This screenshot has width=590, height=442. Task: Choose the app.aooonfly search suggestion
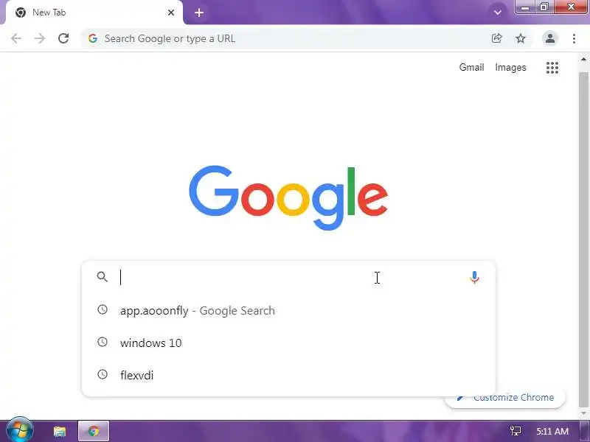(x=288, y=310)
